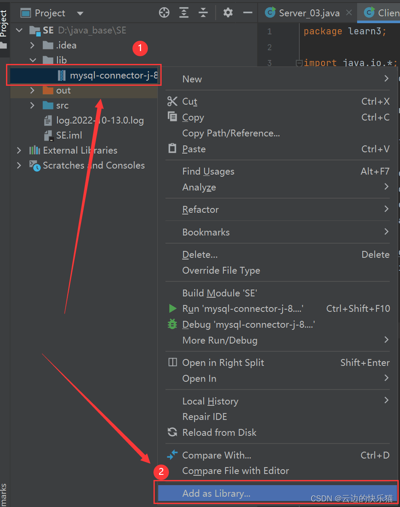
Task: Select the SE.iml file
Action: coord(69,136)
